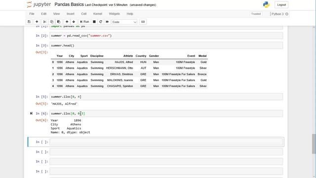Cut selected cells with scissors icon
Image resolution: width=316 pixels, height=178 pixels.
45,22
